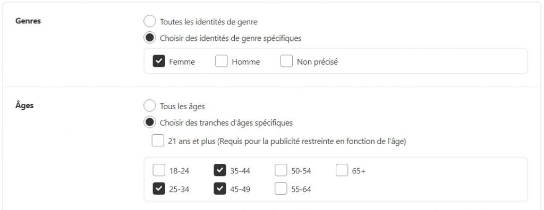Click the 'Genres' section heading
Image resolution: width=544 pixels, height=210 pixels.
coord(28,21)
